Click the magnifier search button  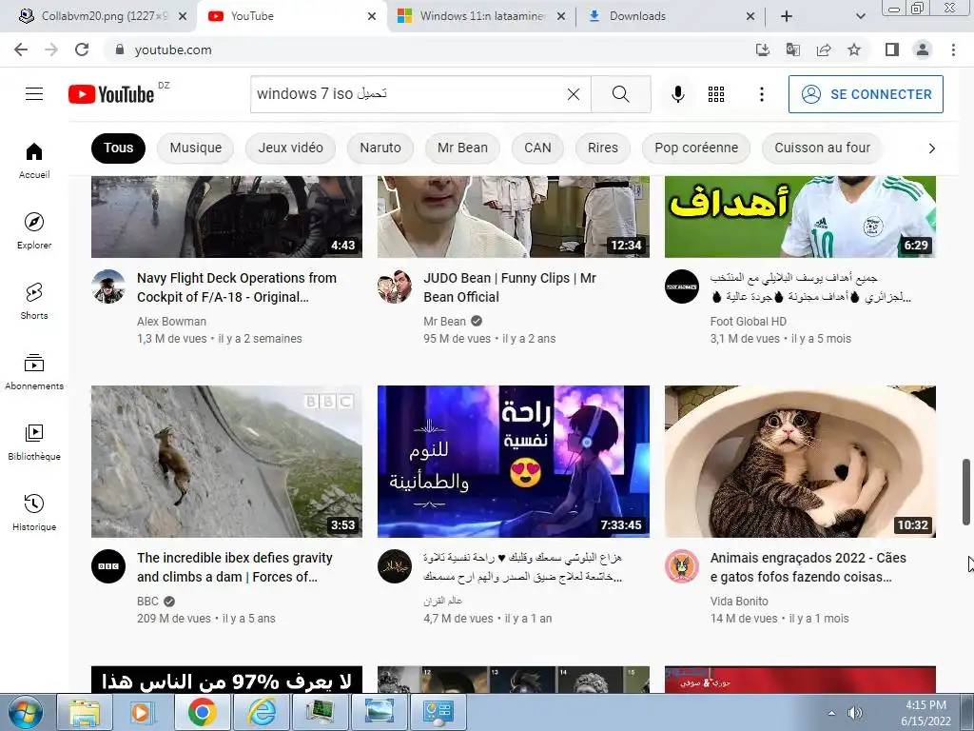[x=620, y=94]
